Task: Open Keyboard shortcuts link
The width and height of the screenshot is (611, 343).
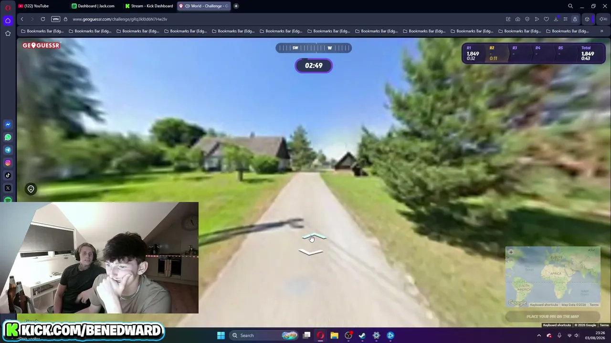Action: point(557,325)
